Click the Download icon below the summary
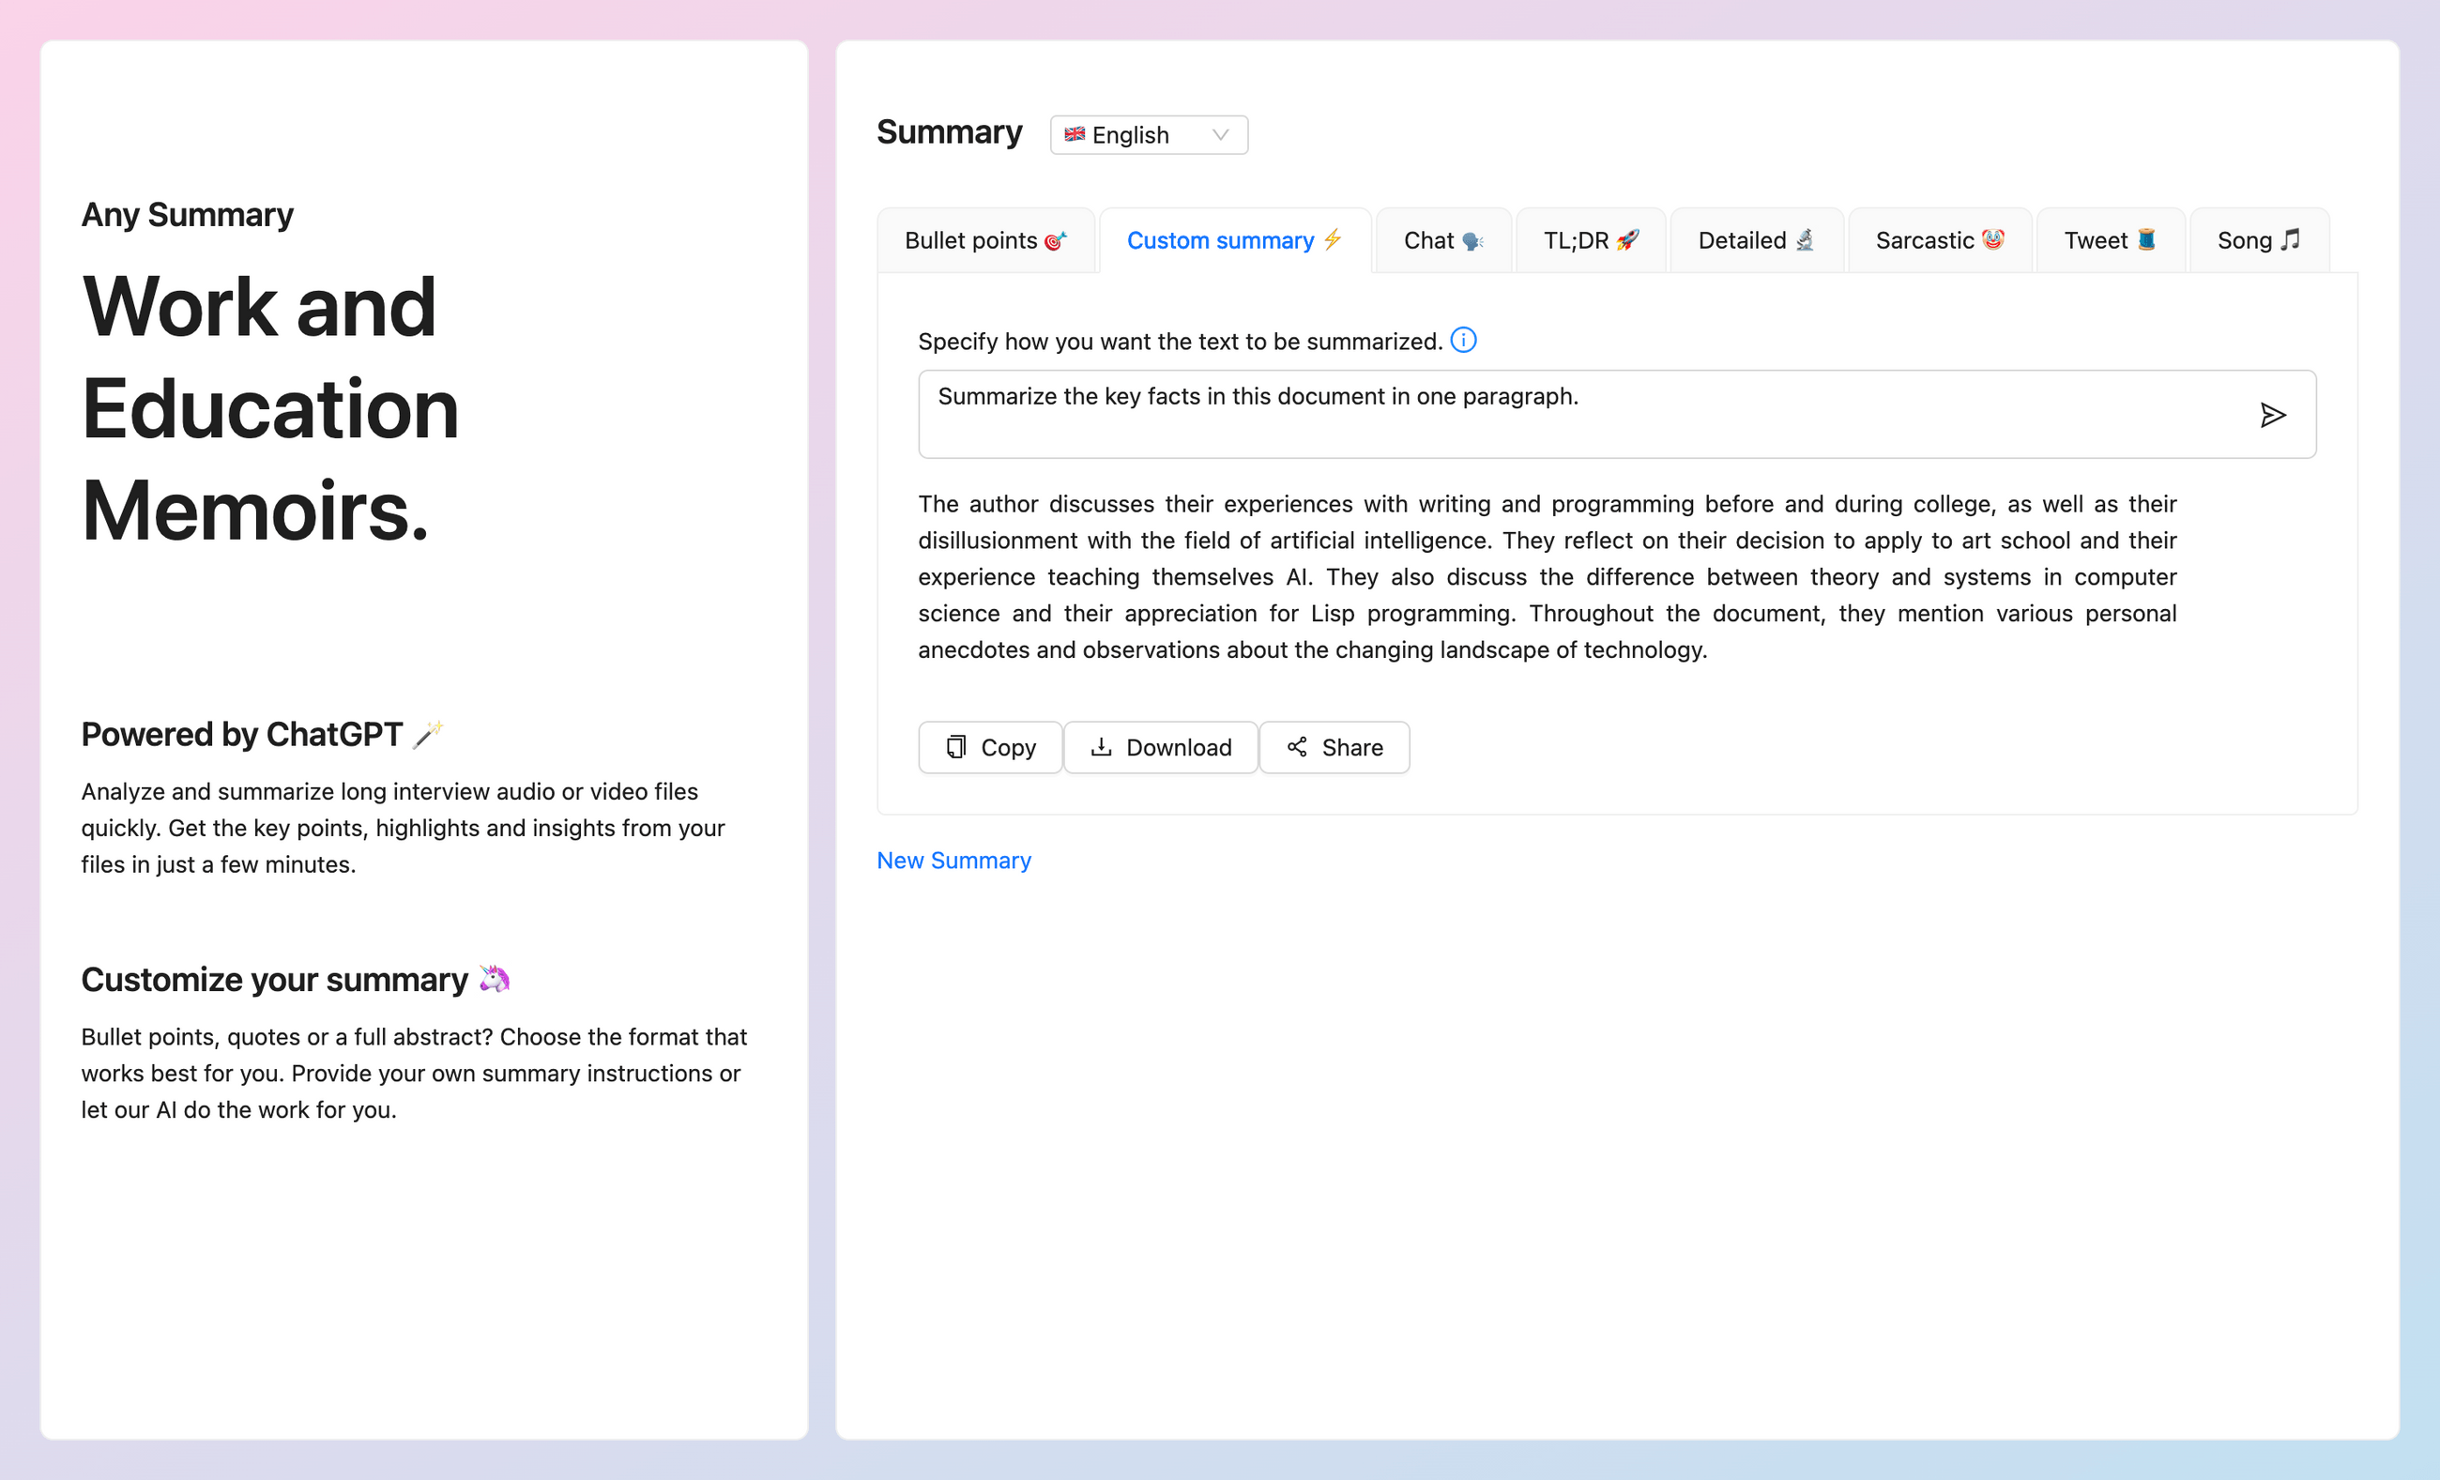This screenshot has width=2440, height=1480. 1101,747
